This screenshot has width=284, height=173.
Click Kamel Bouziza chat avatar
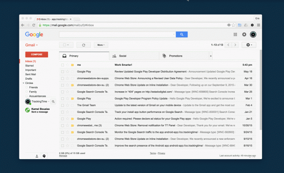[28, 110]
